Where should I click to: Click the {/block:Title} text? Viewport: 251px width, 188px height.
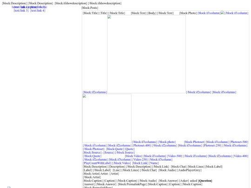(117, 13)
